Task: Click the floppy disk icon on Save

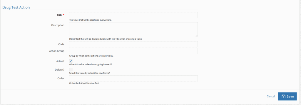Action: coord(283,97)
